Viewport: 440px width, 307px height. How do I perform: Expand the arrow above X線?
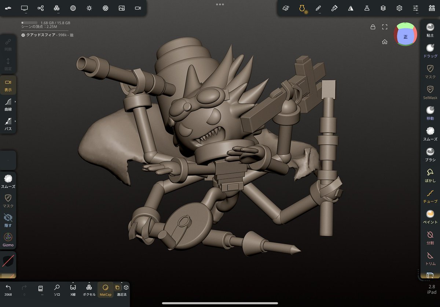(73, 282)
